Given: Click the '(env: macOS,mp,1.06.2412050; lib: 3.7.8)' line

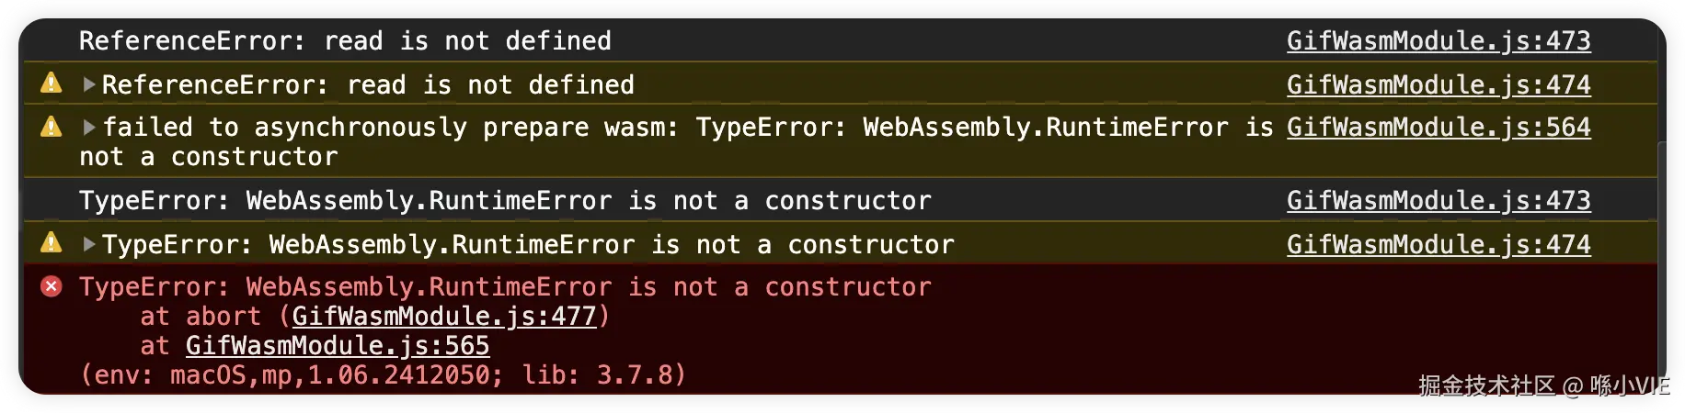Looking at the screenshot, I should (383, 374).
